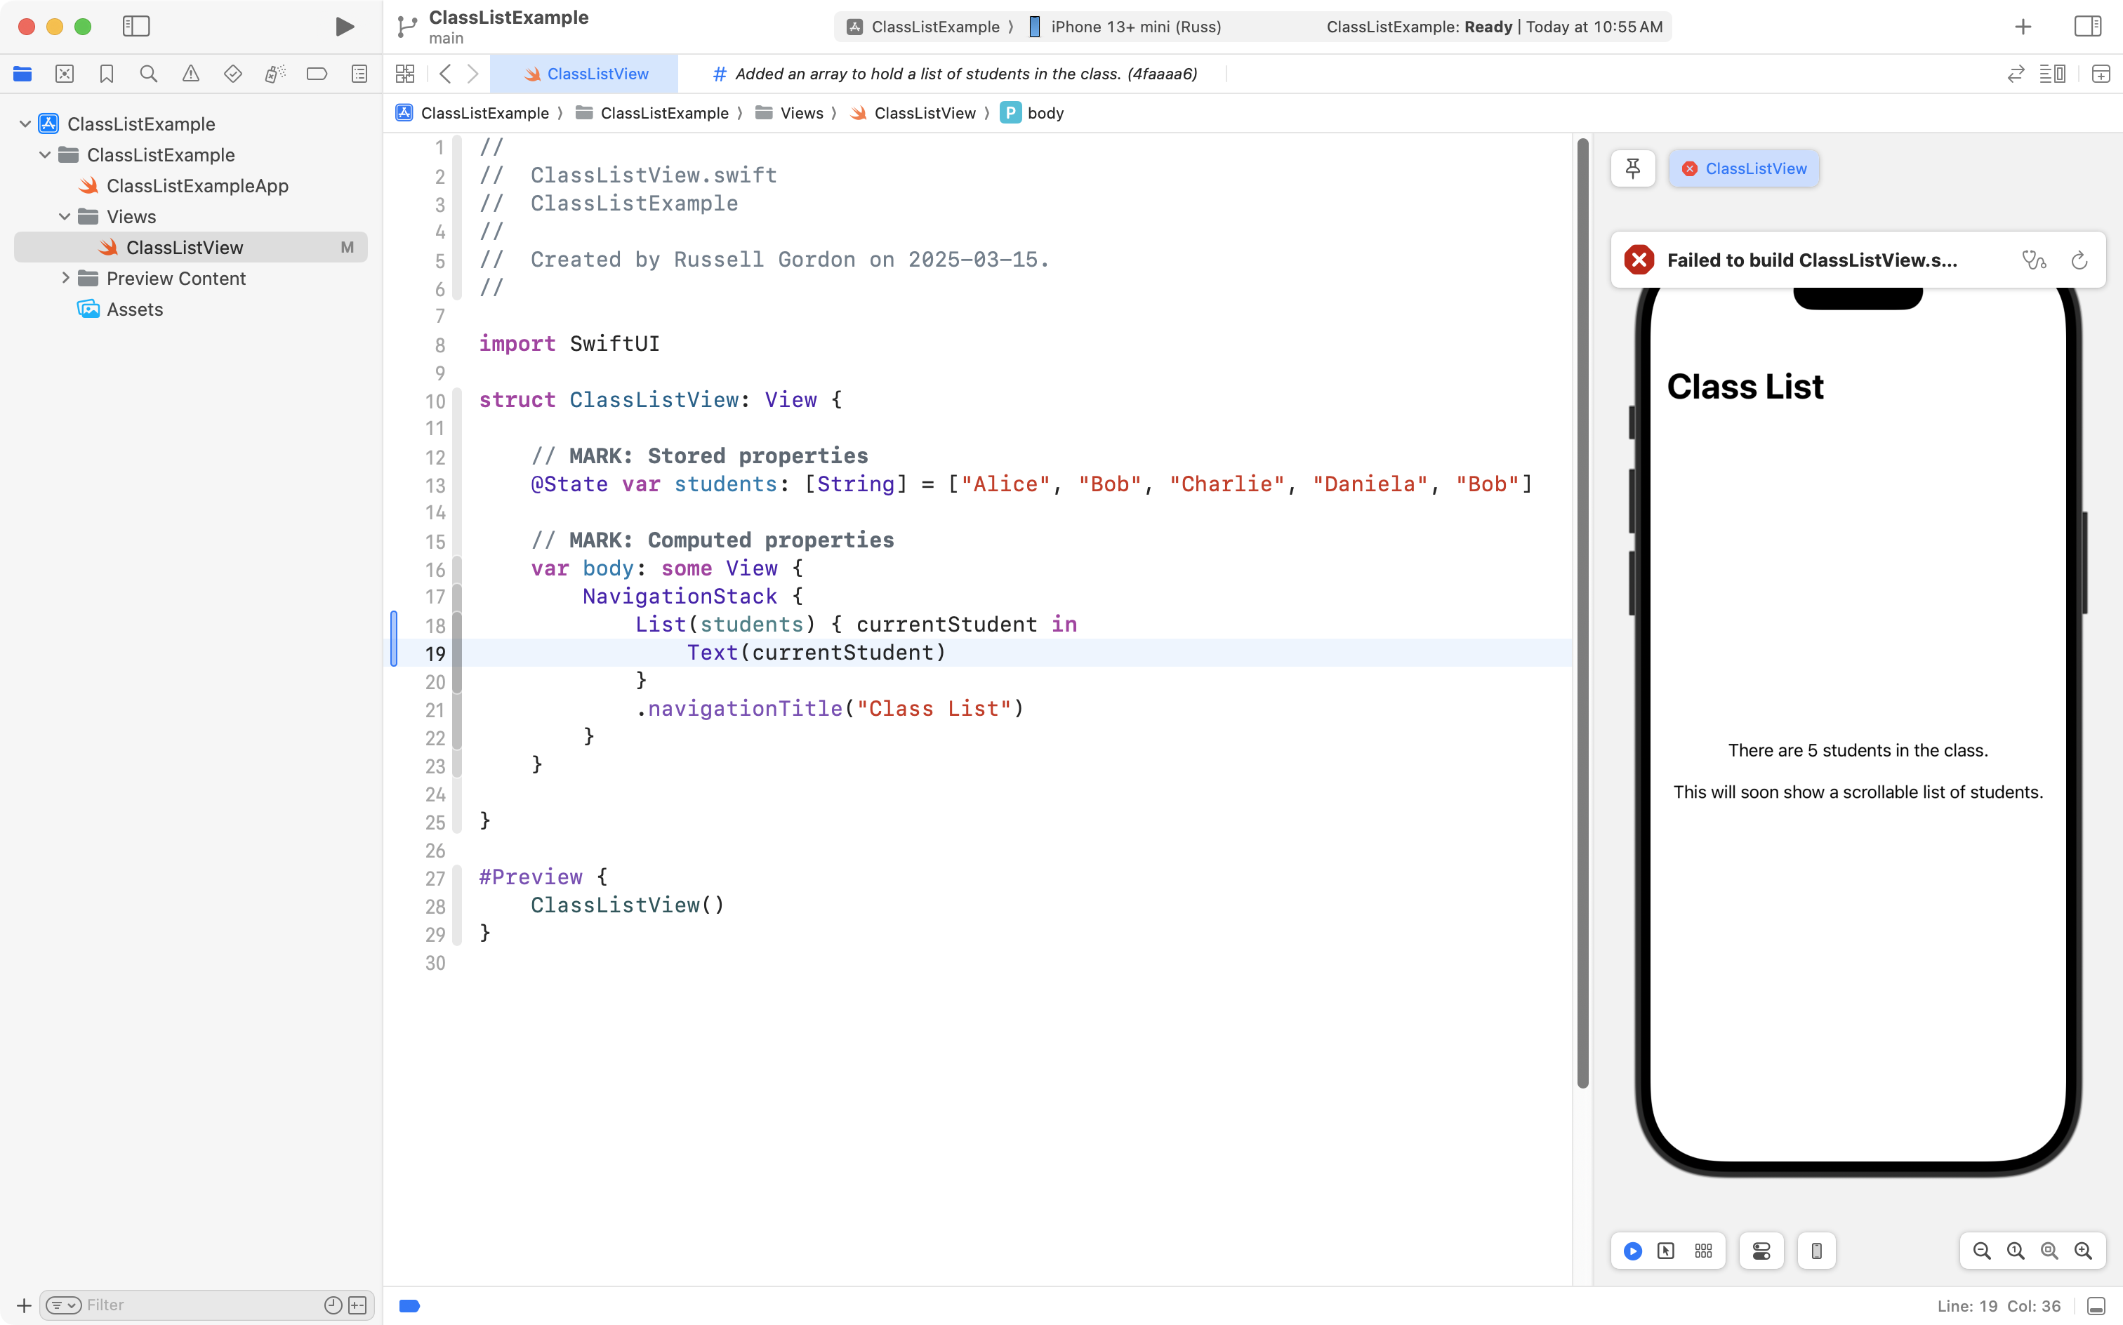Click the ClassListView preview chip button

pyautogui.click(x=1743, y=168)
